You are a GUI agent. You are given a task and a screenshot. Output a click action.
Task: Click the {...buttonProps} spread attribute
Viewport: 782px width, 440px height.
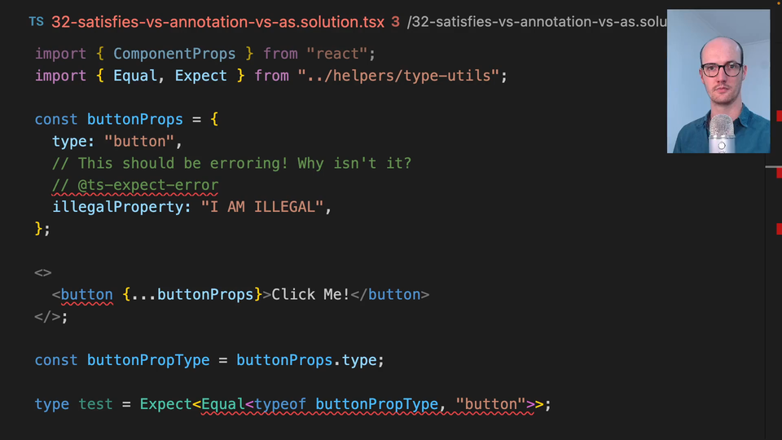click(x=192, y=295)
